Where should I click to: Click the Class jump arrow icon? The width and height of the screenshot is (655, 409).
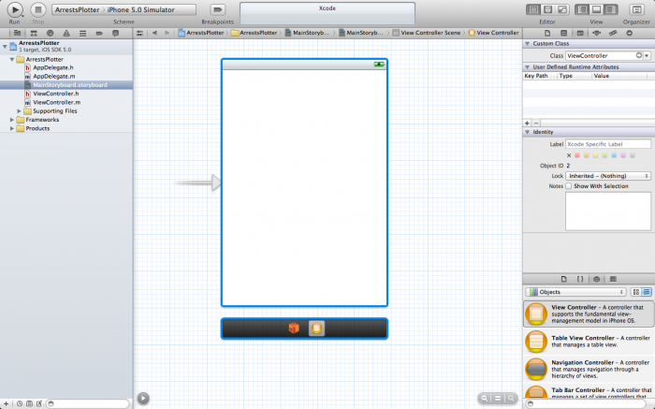click(639, 55)
